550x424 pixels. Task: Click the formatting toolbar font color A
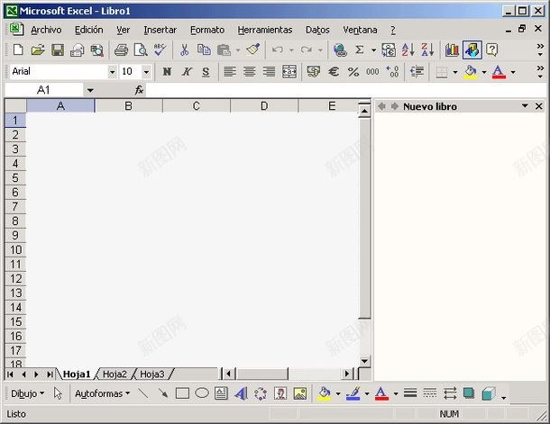[499, 72]
